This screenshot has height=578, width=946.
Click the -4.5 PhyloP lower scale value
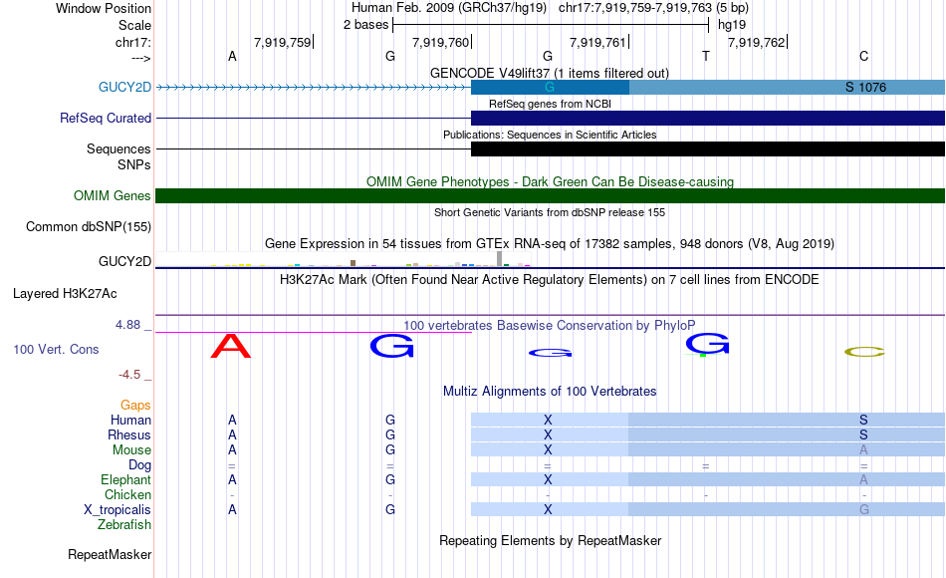point(129,375)
